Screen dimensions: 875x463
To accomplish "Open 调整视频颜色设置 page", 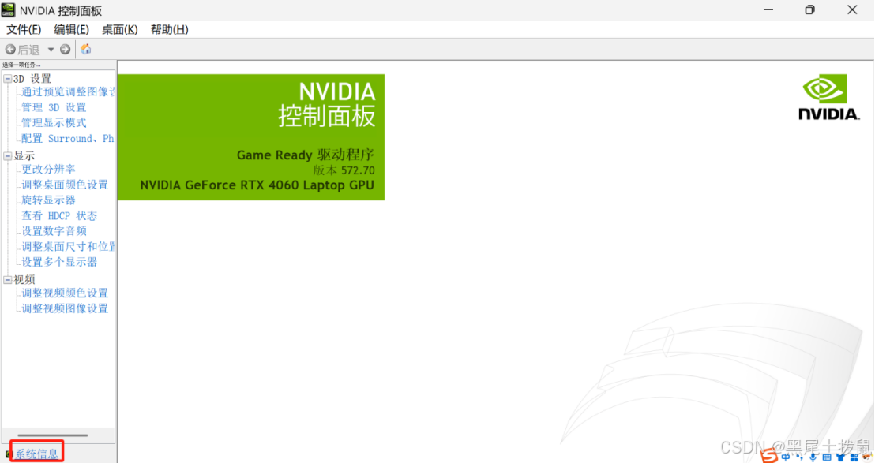I will pos(65,293).
